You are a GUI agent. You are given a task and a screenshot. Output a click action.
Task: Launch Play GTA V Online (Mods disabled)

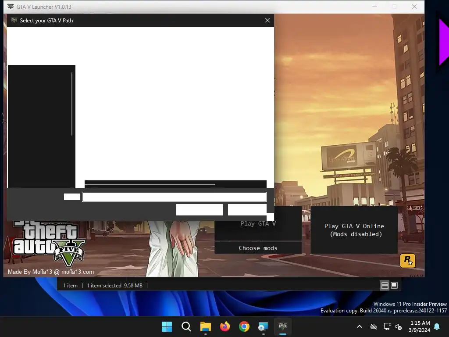(x=354, y=230)
